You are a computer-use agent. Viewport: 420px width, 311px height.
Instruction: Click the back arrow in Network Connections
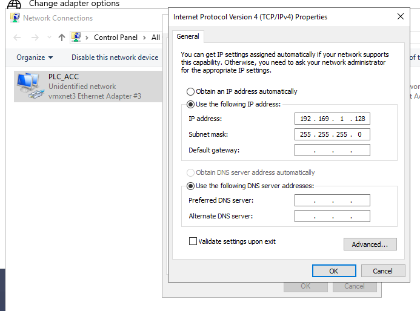17,38
